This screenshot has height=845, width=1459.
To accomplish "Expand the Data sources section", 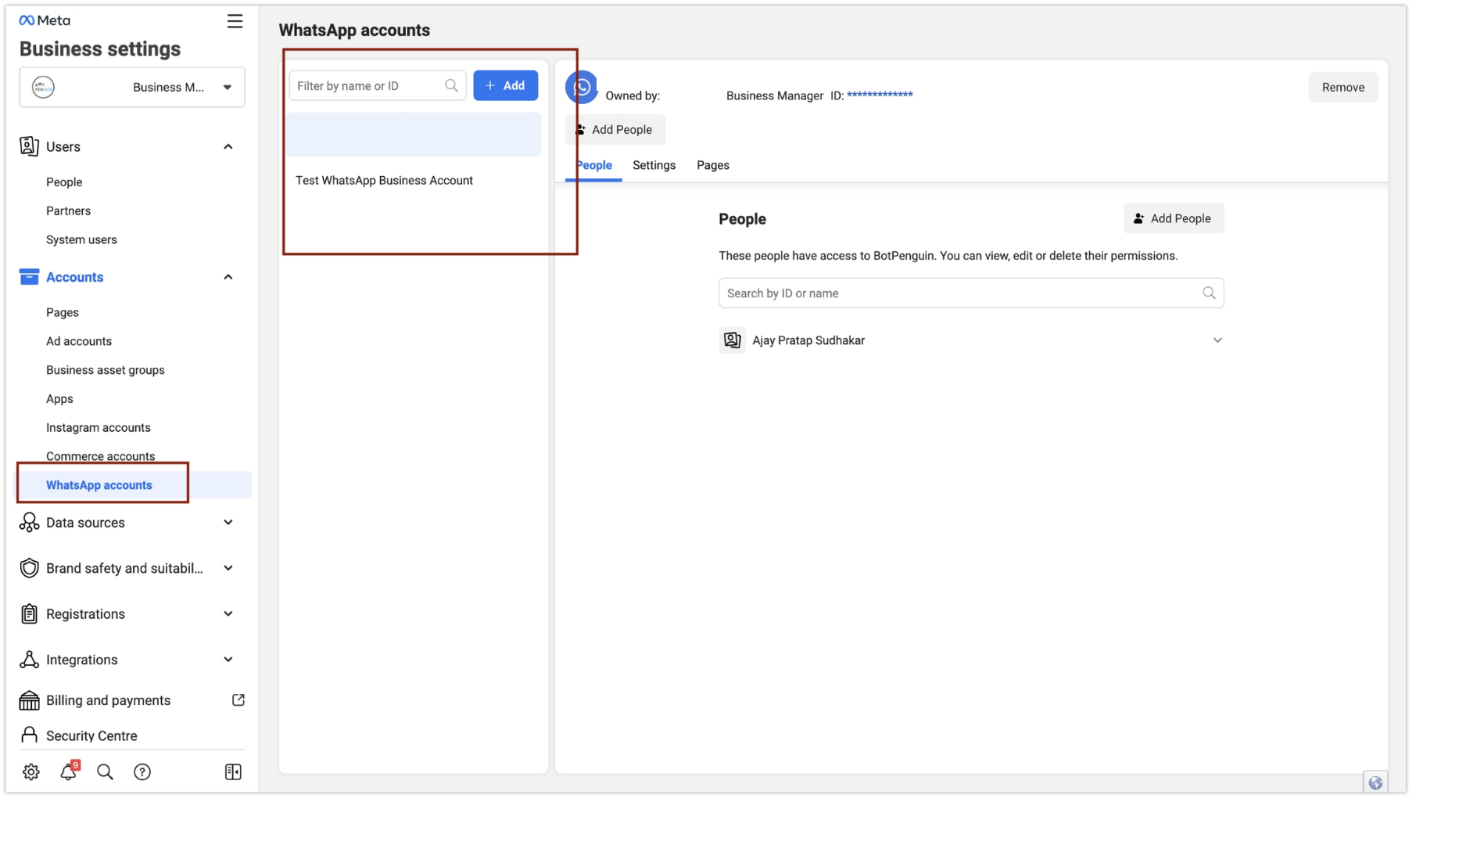I will [228, 522].
